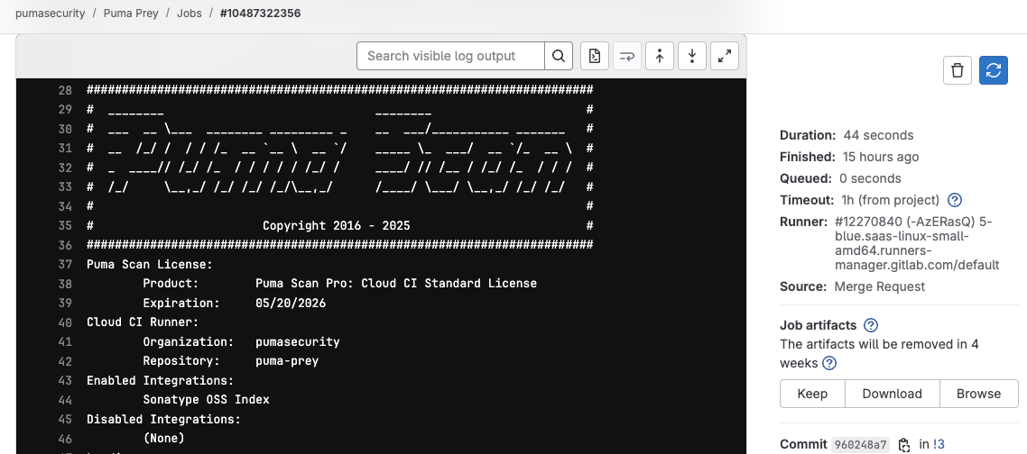Open help icon next to Job artifacts
This screenshot has height=454, width=1027.
pos(871,325)
